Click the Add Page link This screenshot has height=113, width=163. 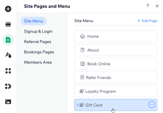[147, 21]
